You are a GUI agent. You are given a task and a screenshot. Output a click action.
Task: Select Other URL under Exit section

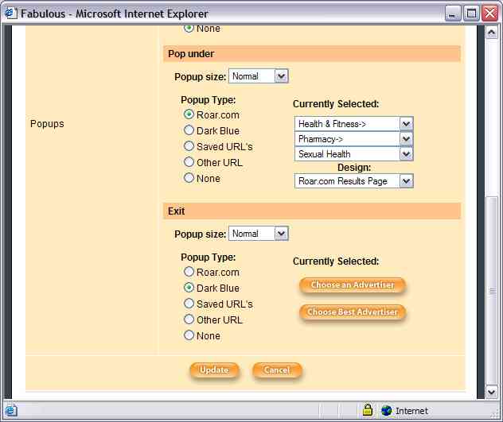pos(189,319)
